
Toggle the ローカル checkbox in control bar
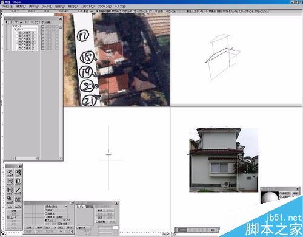tap(169, 12)
